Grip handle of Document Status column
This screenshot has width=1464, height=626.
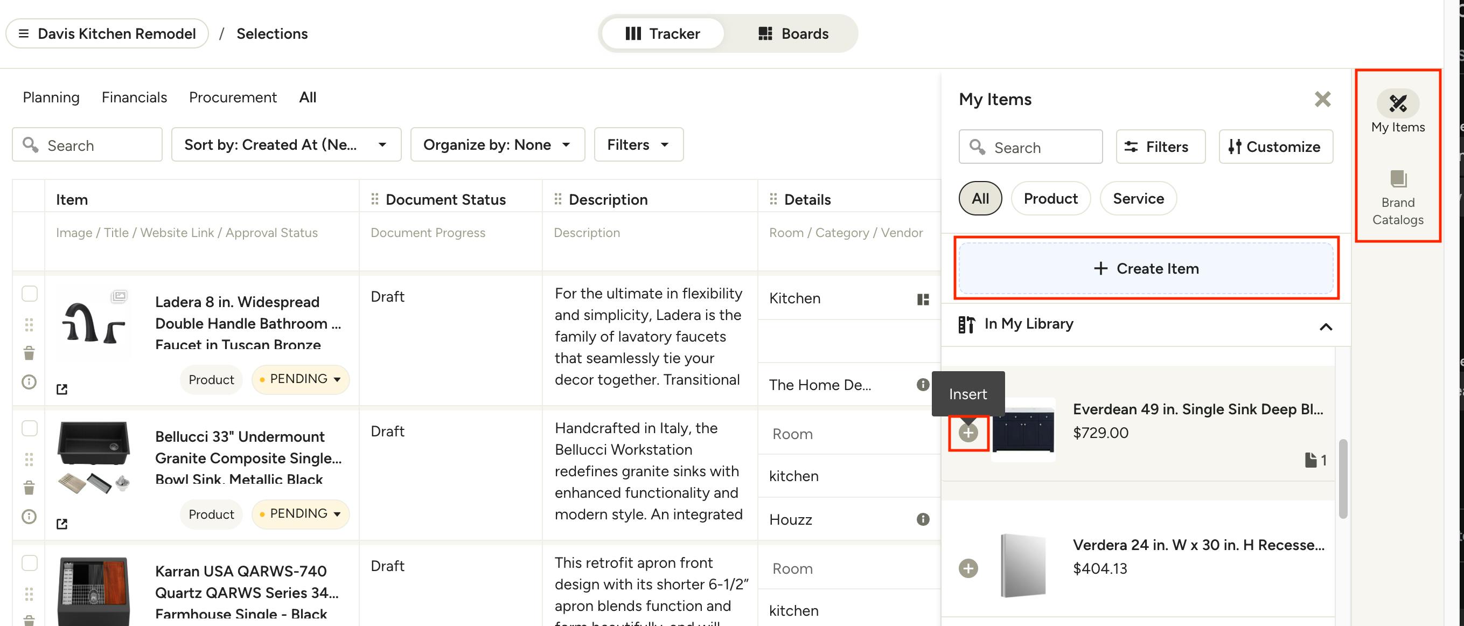(x=374, y=199)
